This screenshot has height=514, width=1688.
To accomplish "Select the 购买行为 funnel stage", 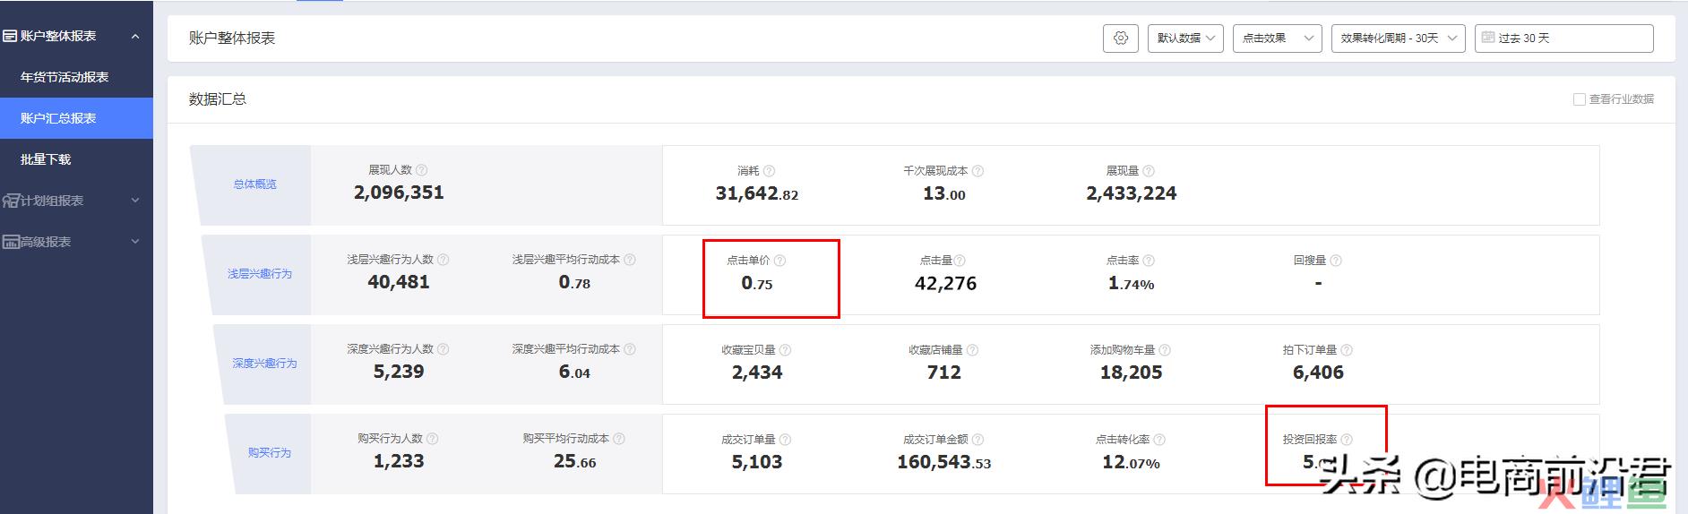I will coord(270,453).
